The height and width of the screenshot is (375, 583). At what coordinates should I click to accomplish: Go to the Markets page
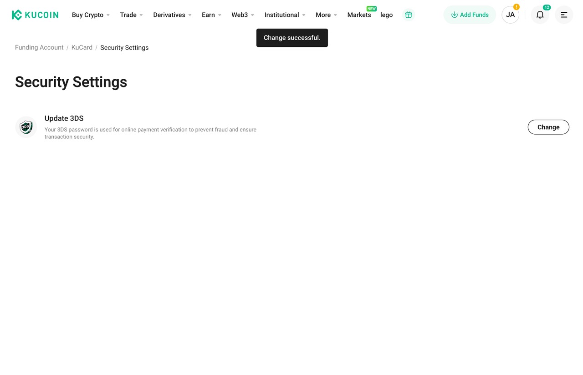point(359,15)
